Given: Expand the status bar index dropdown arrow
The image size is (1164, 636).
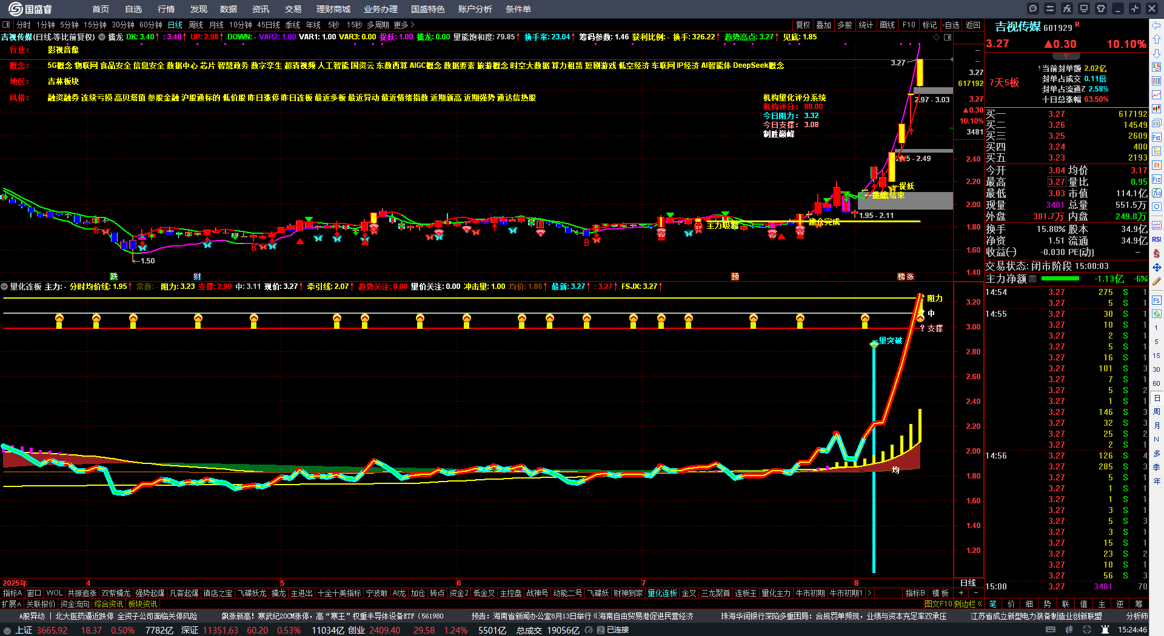Looking at the screenshot, I should (7, 630).
